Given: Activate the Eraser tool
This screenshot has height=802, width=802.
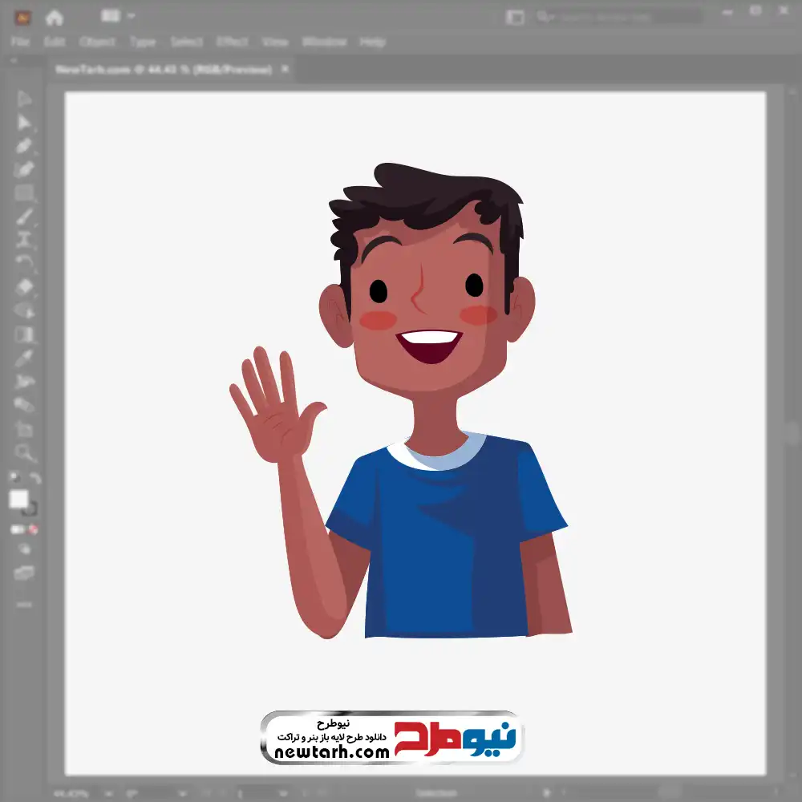Looking at the screenshot, I should click(24, 286).
